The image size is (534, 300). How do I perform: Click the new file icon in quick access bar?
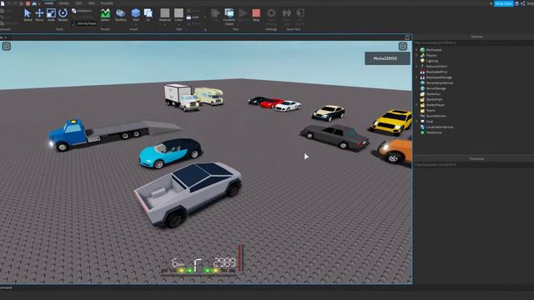(x=3, y=3)
